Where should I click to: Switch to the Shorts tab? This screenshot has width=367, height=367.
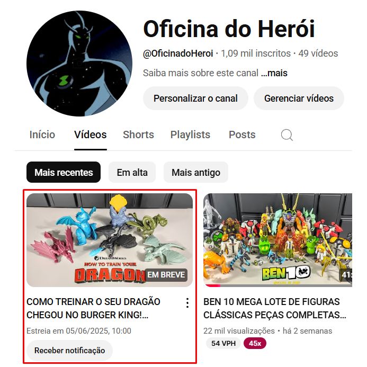[x=138, y=135]
